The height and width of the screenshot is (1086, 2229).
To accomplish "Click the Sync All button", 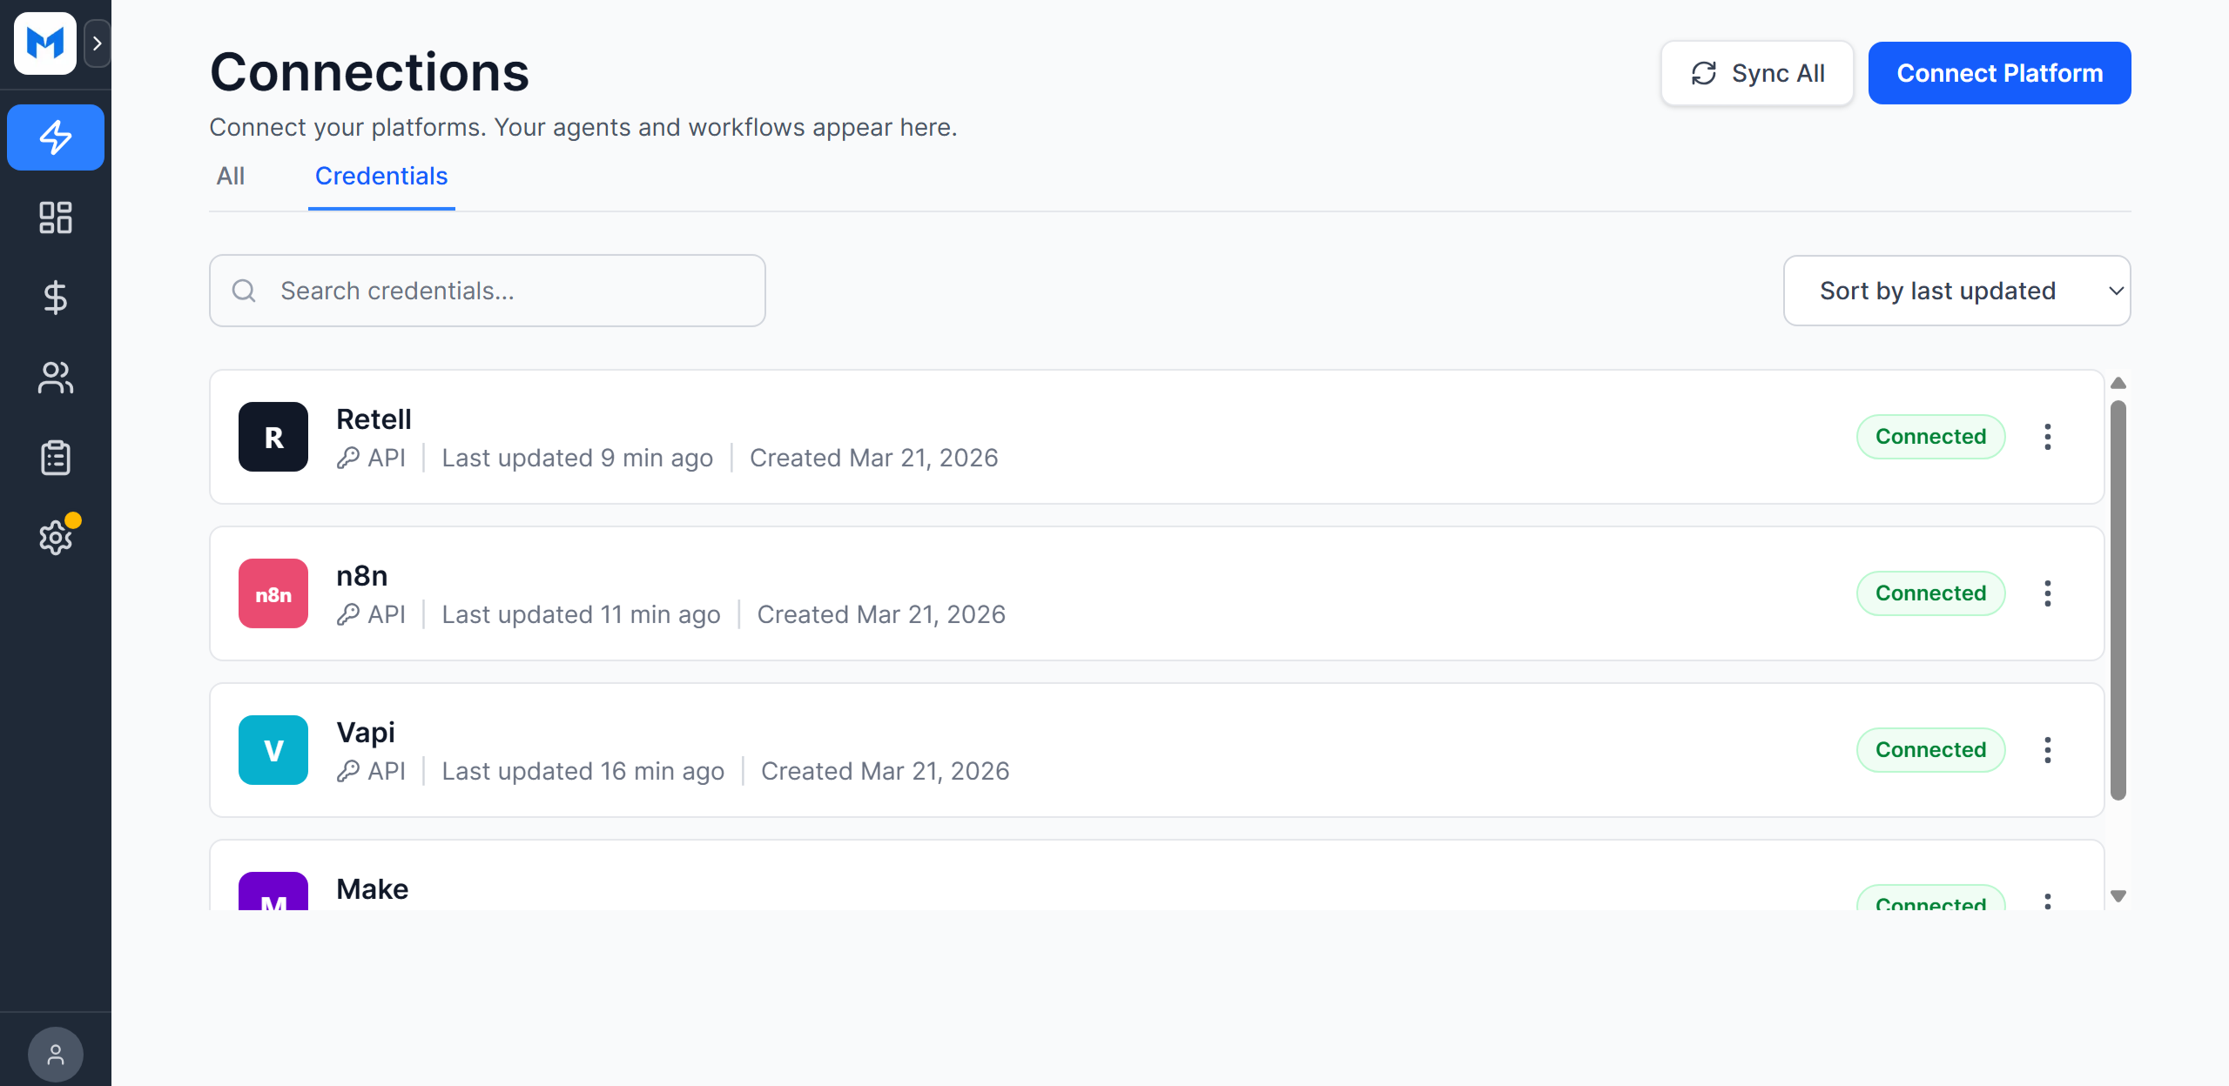I will click(x=1757, y=73).
